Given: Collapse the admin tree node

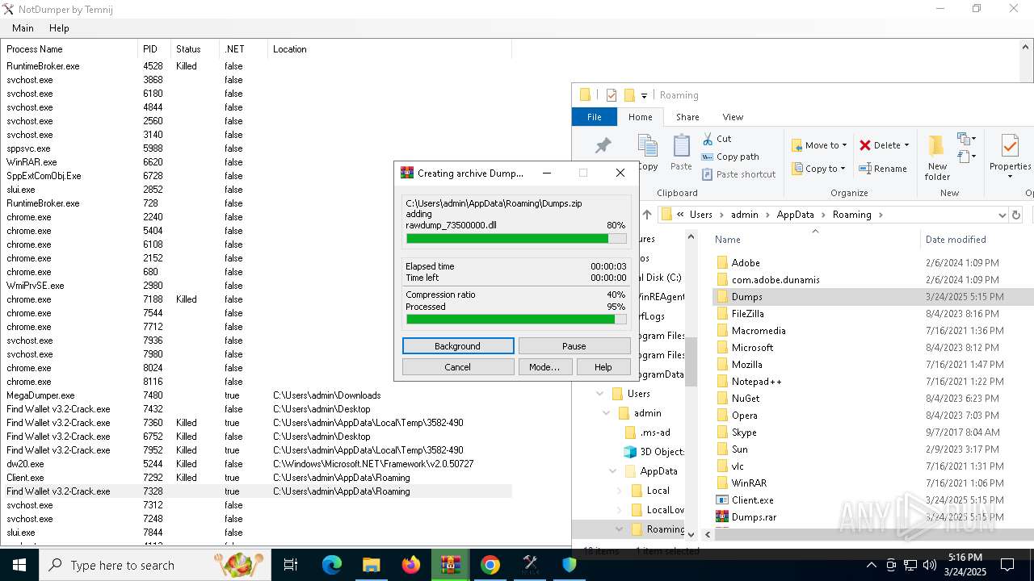Looking at the screenshot, I should coord(607,413).
